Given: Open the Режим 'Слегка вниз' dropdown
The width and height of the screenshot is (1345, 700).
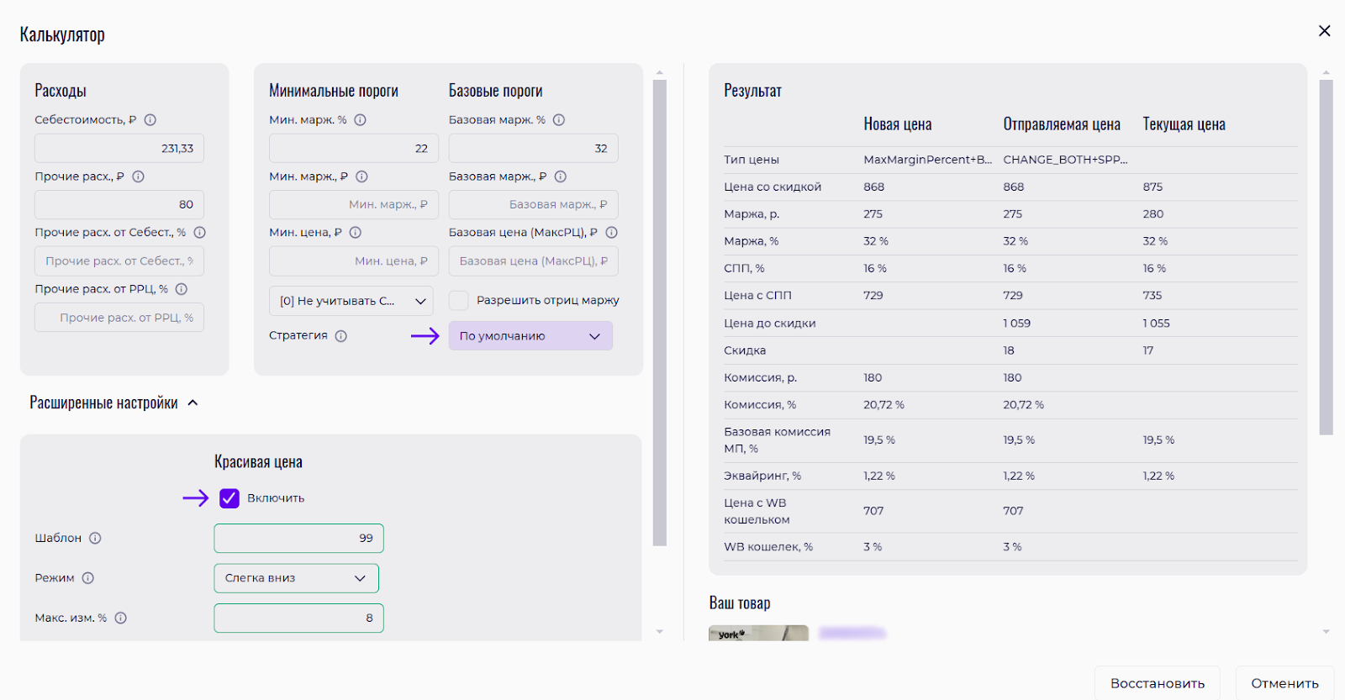Looking at the screenshot, I should 296,578.
